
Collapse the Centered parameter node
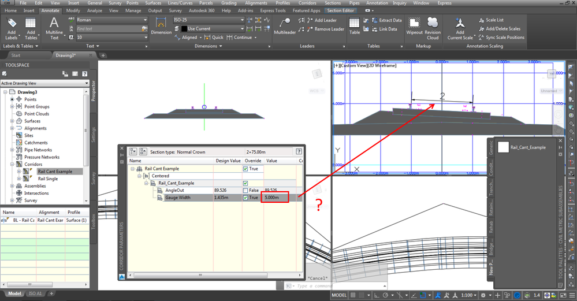pyautogui.click(x=139, y=176)
